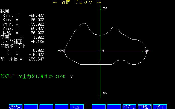This screenshot has height=109, width=175.
Task: Open the メニュー function button
Action: pyautogui.click(x=77, y=107)
